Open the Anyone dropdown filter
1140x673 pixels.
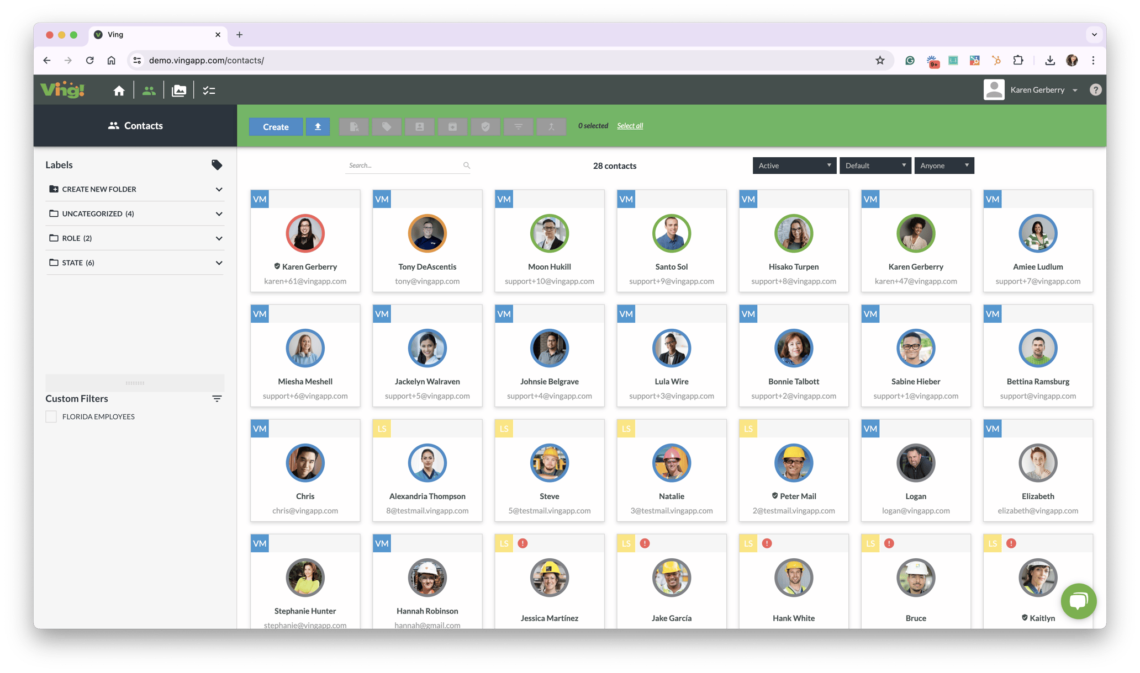pyautogui.click(x=944, y=165)
